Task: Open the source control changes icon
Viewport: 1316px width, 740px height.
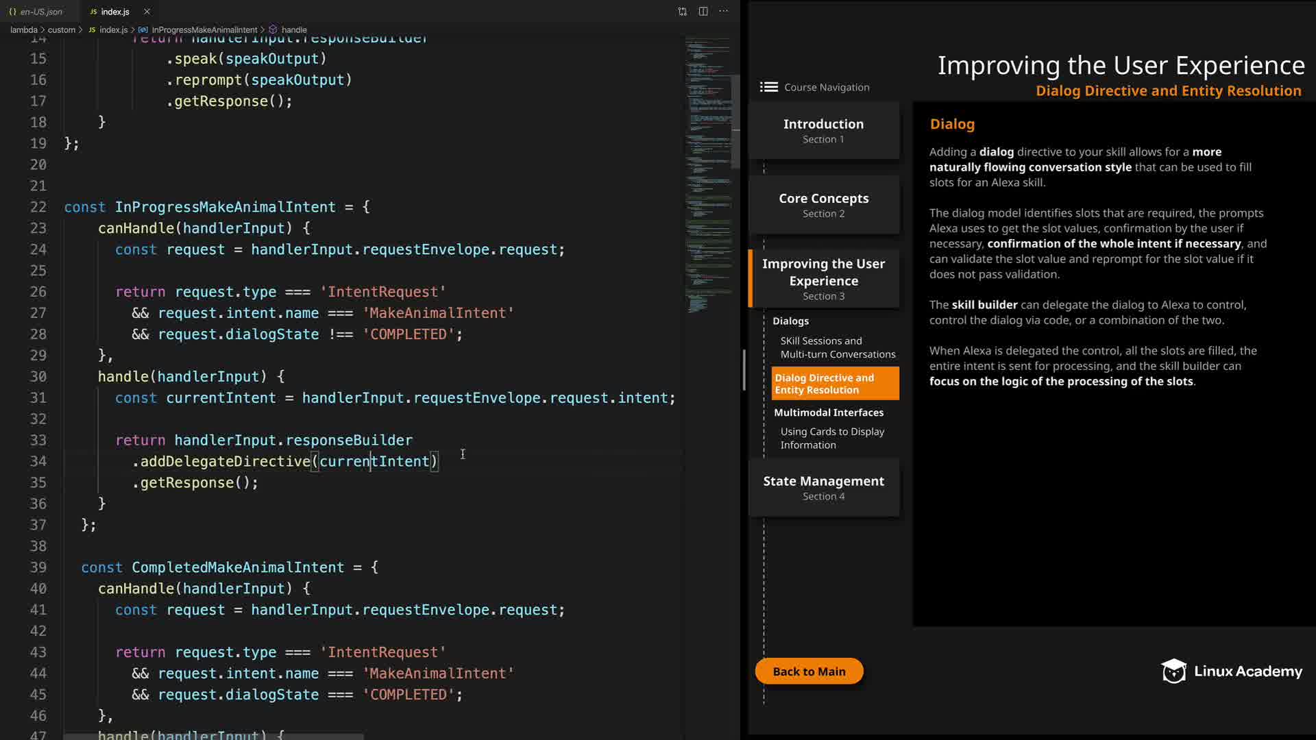Action: tap(682, 11)
